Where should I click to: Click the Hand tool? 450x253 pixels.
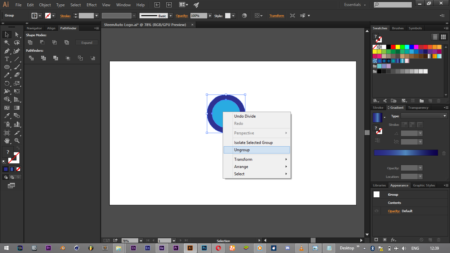[x=7, y=141]
